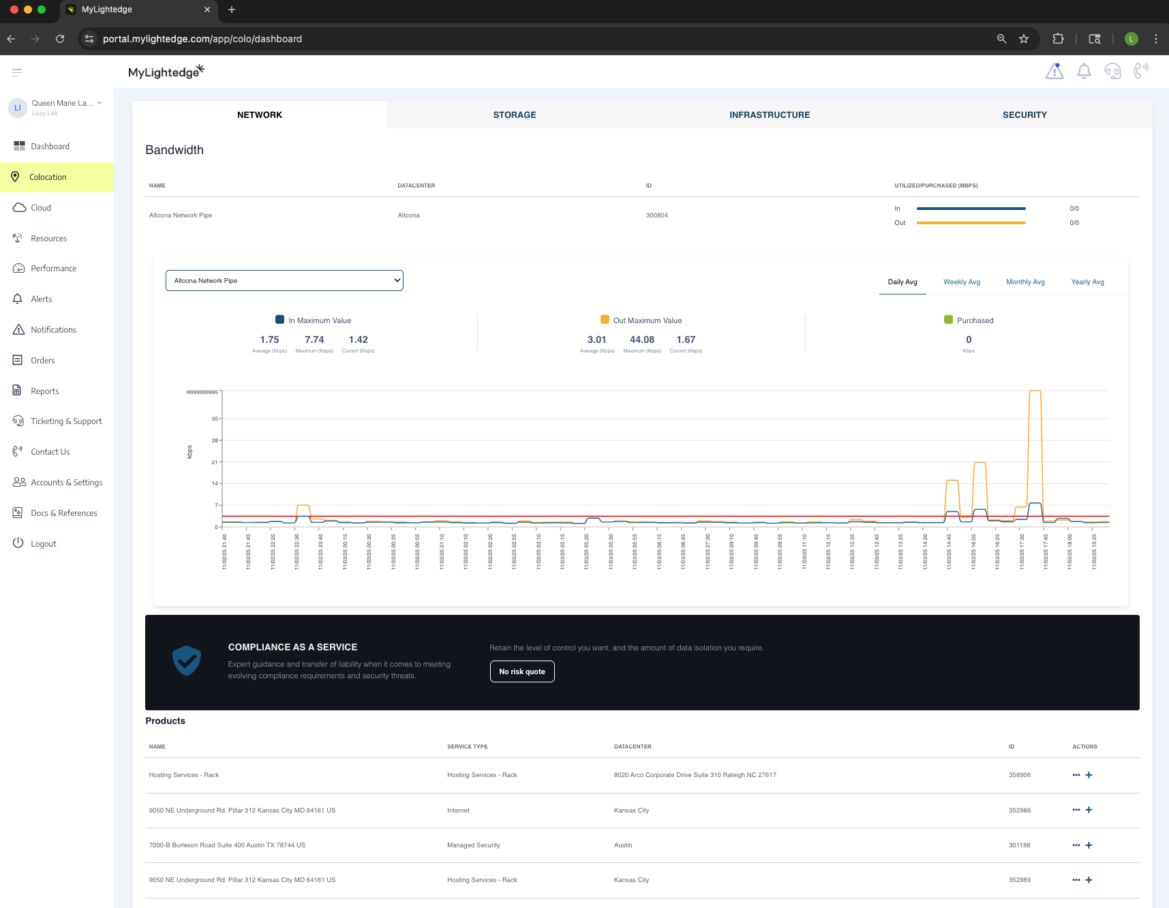Open the warning alerts triangle icon in the header
The width and height of the screenshot is (1169, 908).
pyautogui.click(x=1054, y=71)
